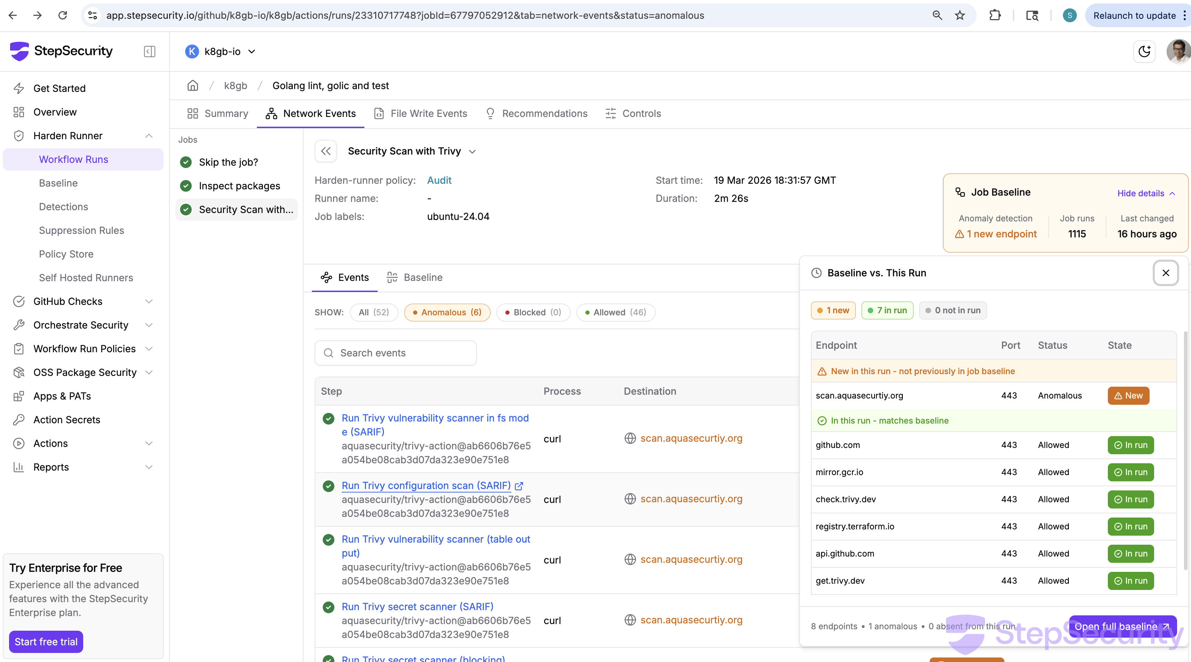Click the double-chevron collapse jobs button
Screen dimensions: 1191x662
coord(325,151)
